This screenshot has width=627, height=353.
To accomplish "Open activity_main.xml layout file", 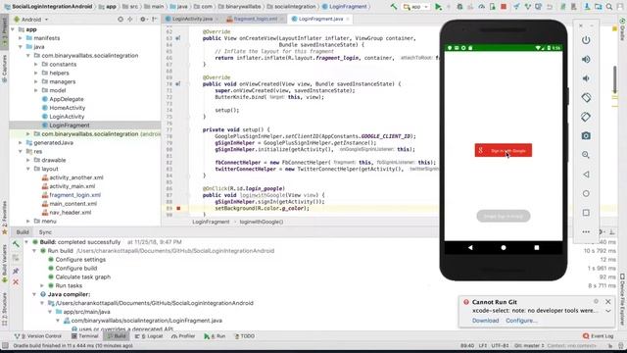I will point(72,186).
